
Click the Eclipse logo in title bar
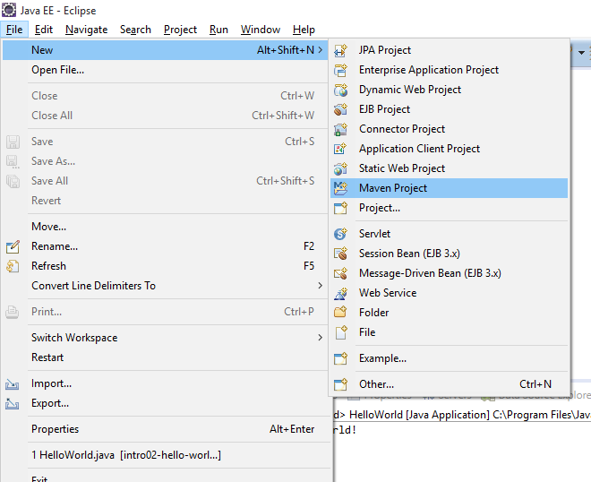[x=9, y=10]
